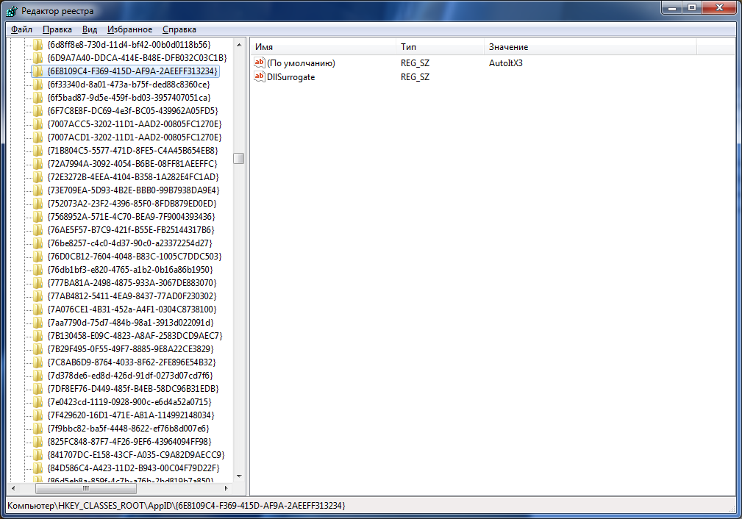
Task: Click the Значение column header
Action: pyautogui.click(x=590, y=47)
